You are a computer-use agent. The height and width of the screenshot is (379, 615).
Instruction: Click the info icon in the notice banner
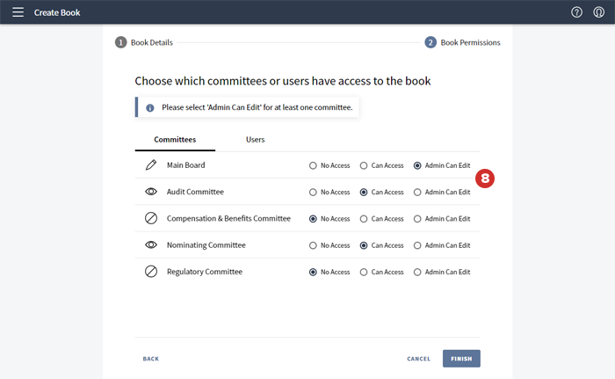[149, 107]
